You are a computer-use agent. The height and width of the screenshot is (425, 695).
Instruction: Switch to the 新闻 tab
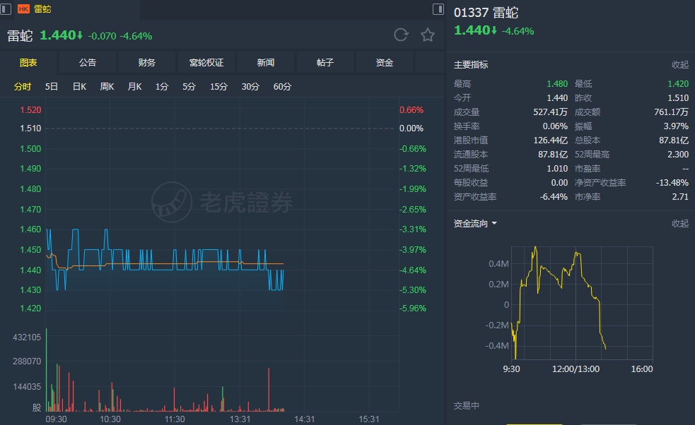(x=266, y=62)
